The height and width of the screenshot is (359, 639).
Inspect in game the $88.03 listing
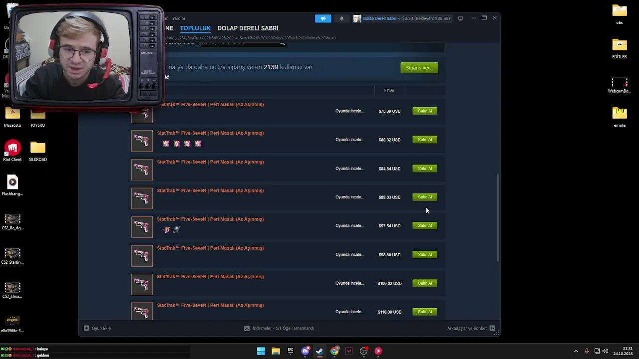coord(349,197)
